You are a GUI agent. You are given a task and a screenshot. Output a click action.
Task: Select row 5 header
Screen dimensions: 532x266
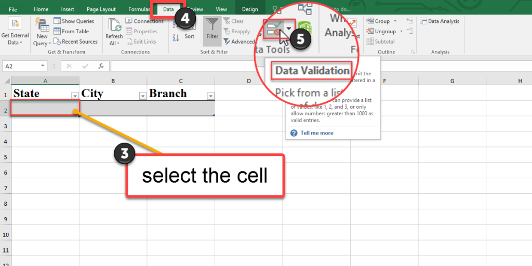[5, 157]
